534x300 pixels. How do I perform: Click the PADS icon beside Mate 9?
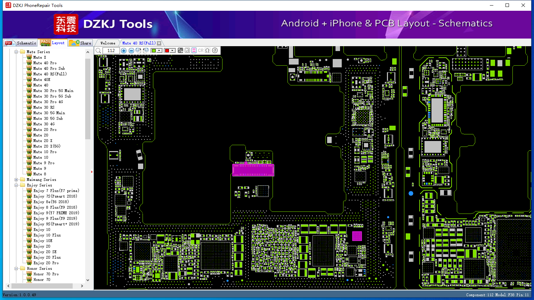click(29, 168)
